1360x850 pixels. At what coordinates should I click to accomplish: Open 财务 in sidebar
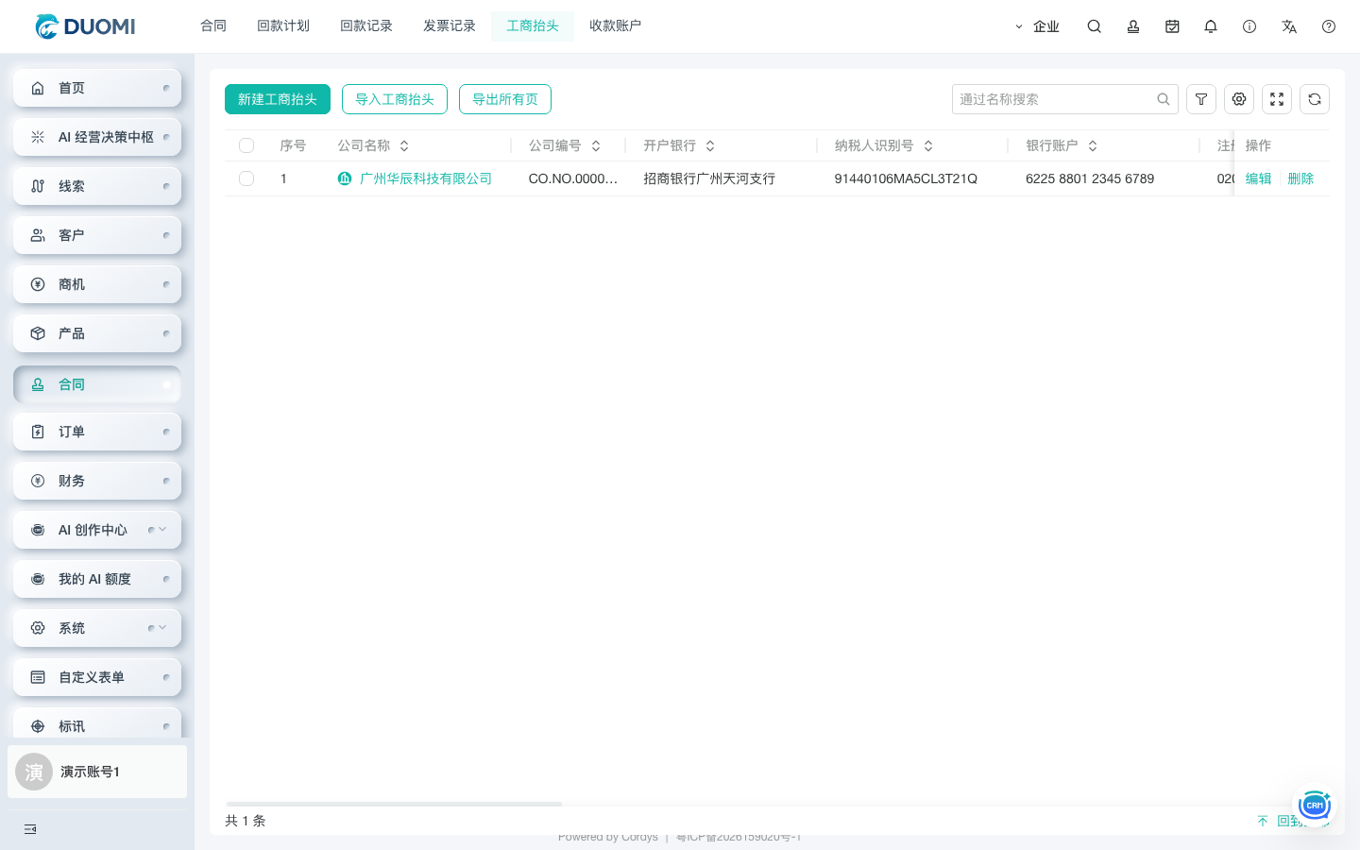(97, 481)
